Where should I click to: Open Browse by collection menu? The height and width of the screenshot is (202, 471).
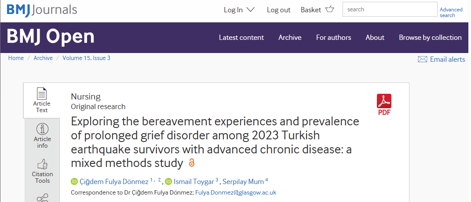tap(430, 37)
